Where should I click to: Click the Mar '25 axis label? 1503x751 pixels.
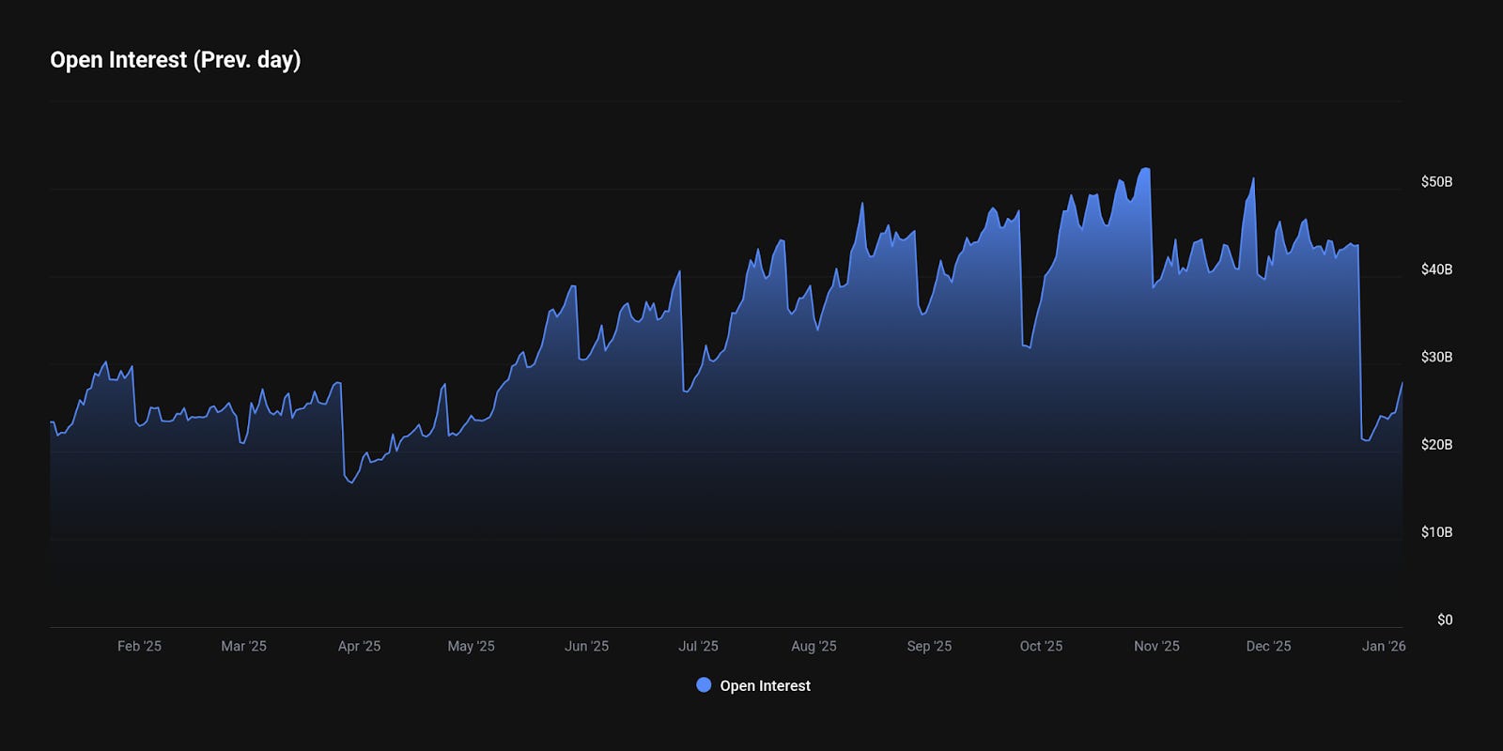[243, 646]
